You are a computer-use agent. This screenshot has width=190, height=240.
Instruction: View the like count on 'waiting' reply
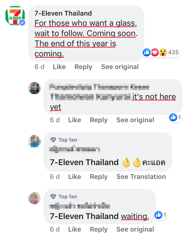coord(160,215)
